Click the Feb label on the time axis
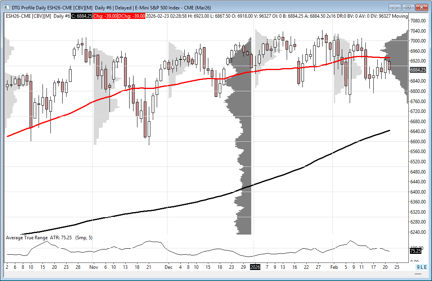This screenshot has height=281, width=432. tap(334, 267)
